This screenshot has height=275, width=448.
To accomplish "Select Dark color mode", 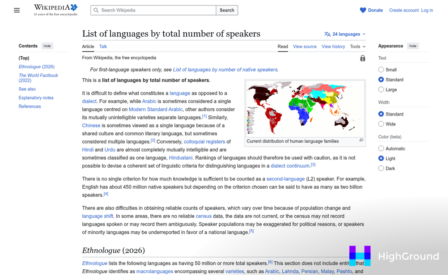I will pyautogui.click(x=381, y=168).
